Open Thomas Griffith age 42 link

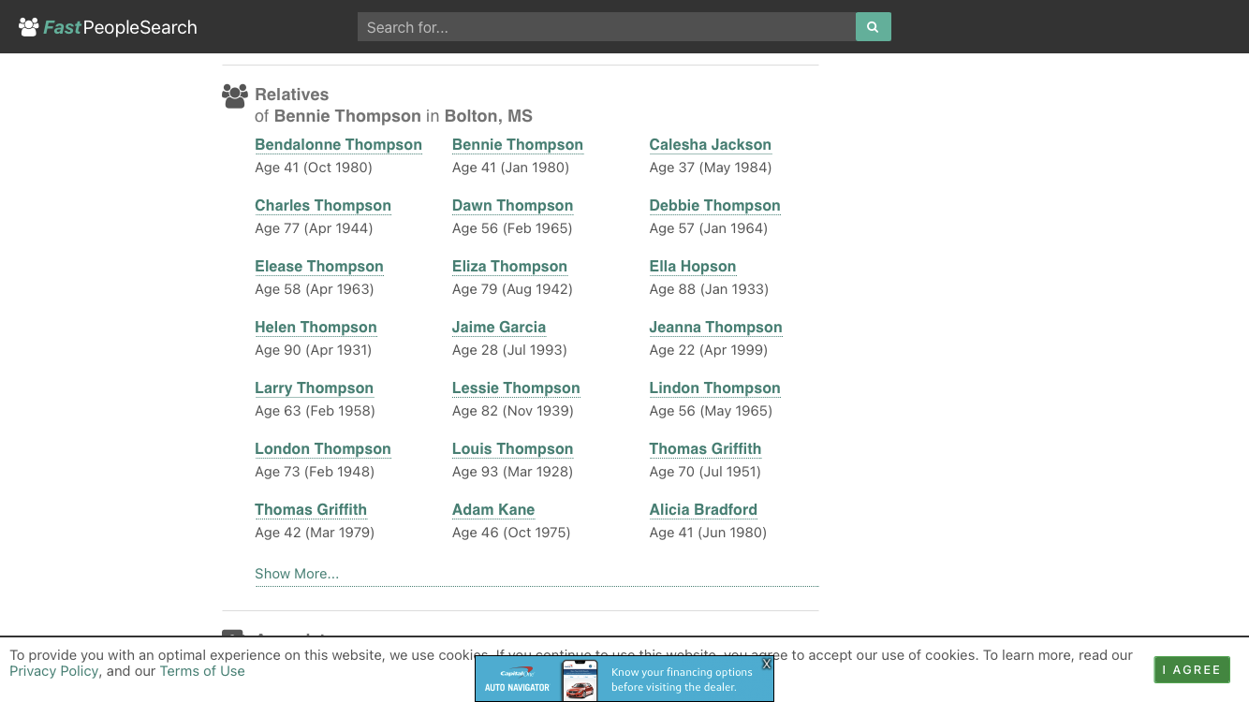[311, 510]
